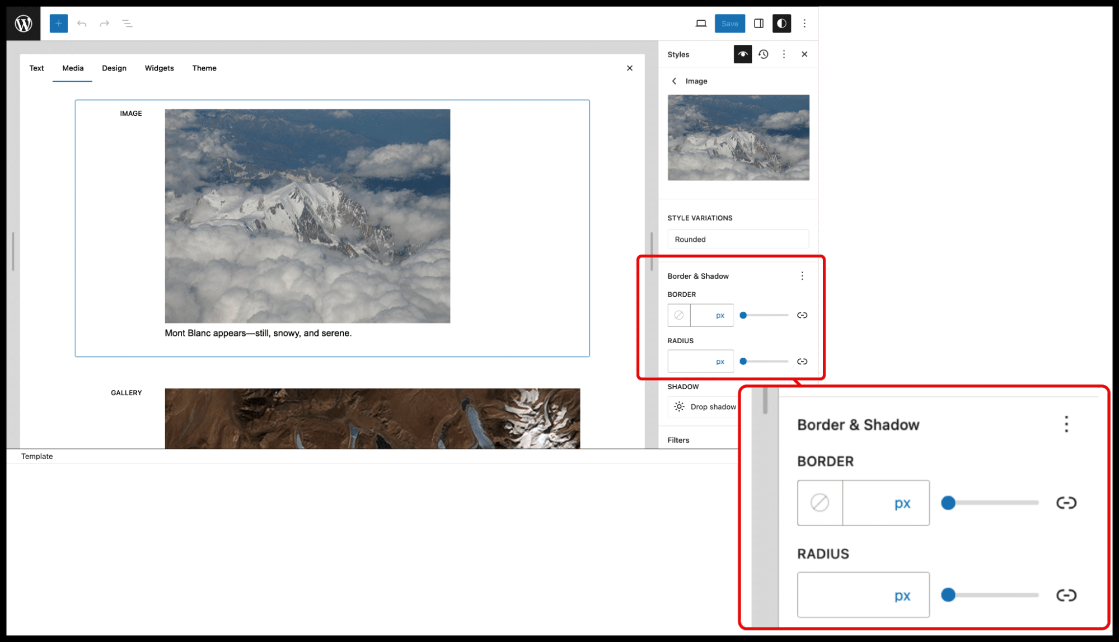Image resolution: width=1119 pixels, height=642 pixels.
Task: Open the Styles panel more options menu
Action: pos(784,54)
